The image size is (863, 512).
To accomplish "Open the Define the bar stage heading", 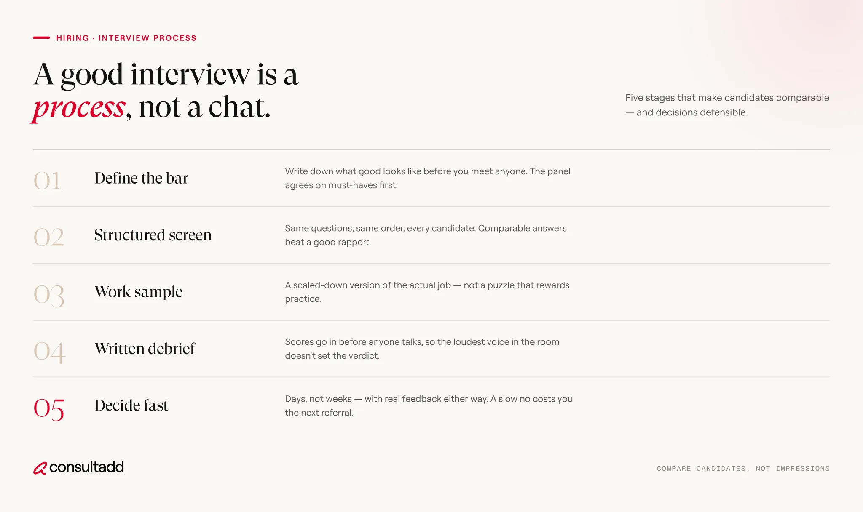I will 141,178.
